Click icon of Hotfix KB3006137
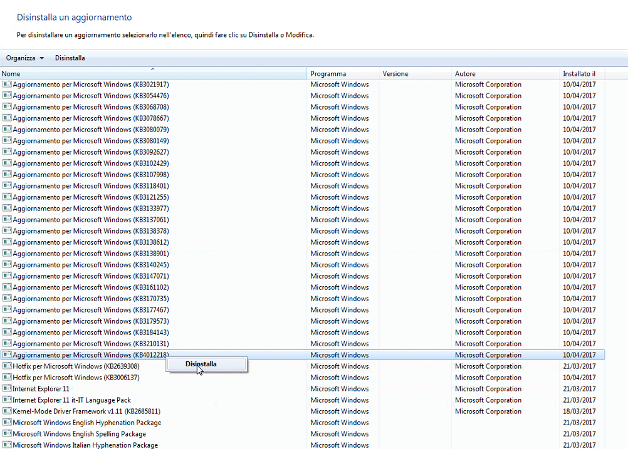Screen dimensions: 628x449 point(7,378)
